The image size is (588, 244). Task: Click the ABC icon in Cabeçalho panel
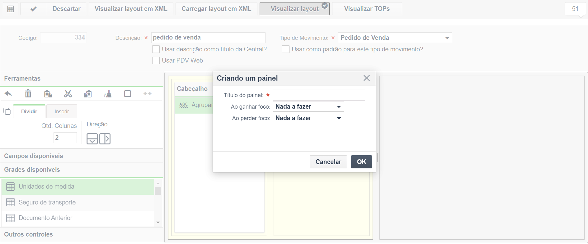coord(184,105)
